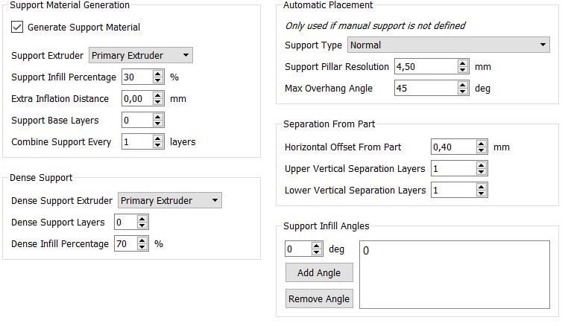Decrease Combine Support Every layers value
The height and width of the screenshot is (326, 565).
click(x=157, y=145)
